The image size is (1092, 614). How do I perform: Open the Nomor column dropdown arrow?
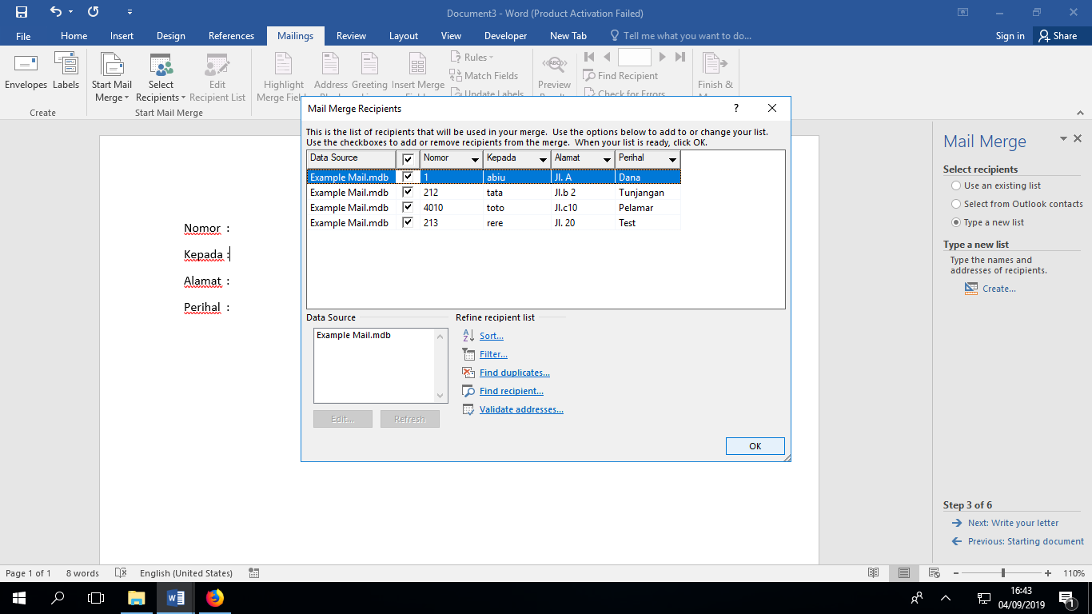[476, 159]
